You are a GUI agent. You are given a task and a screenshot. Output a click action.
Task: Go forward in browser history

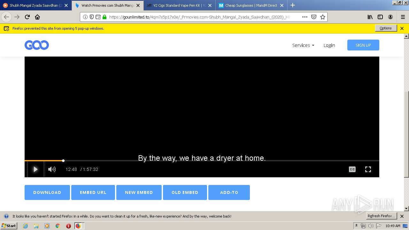tap(17, 17)
